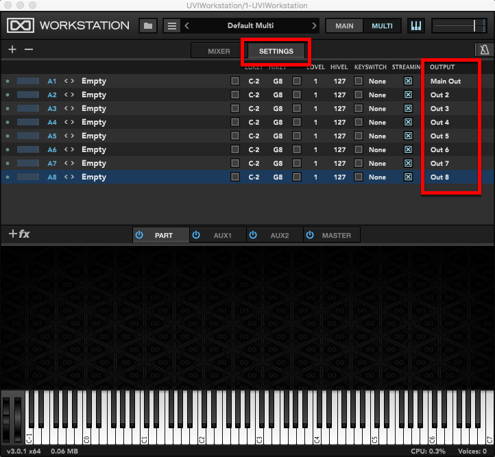Open the hamburger menu icon
Viewport: 495px width, 457px height.
pos(171,25)
